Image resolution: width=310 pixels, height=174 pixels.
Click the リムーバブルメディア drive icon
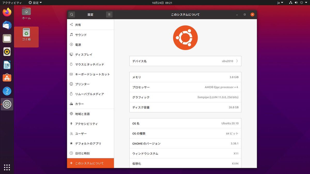71,94
